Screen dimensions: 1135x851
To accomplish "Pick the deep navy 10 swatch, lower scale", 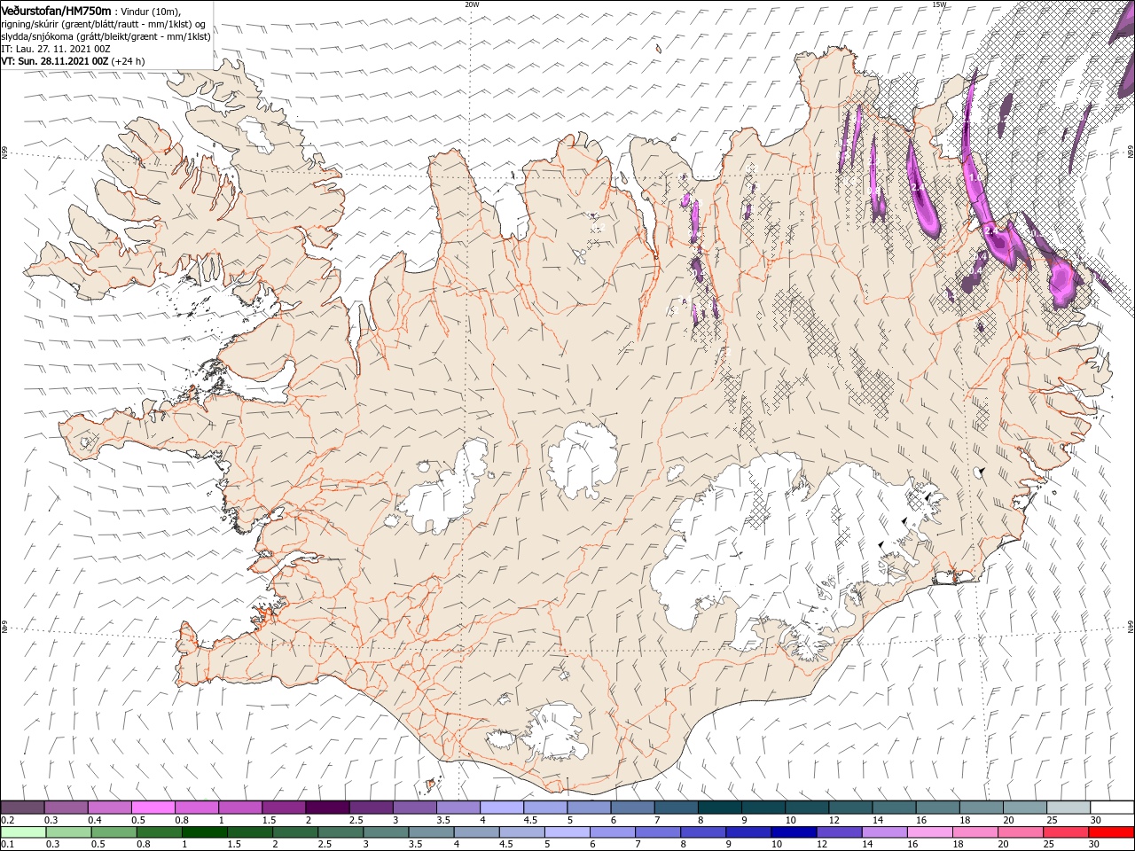I will click(x=793, y=832).
